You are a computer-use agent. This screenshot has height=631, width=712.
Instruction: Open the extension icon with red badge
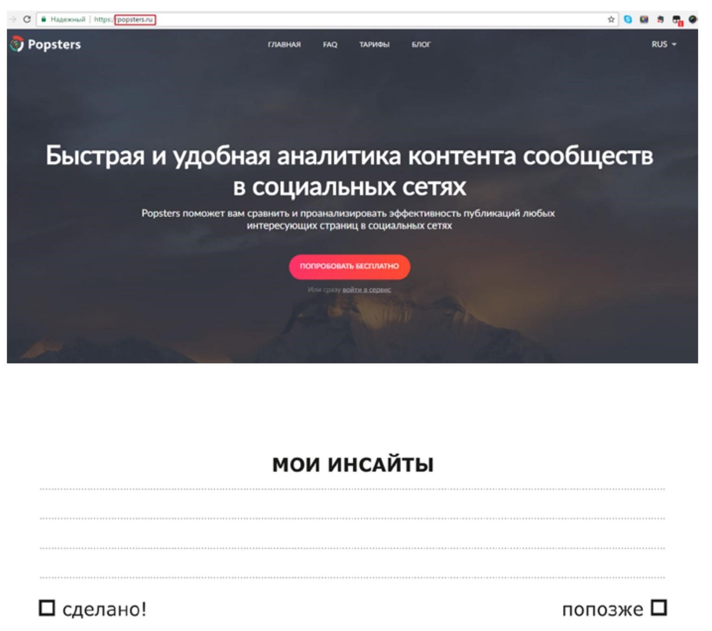[x=677, y=20]
